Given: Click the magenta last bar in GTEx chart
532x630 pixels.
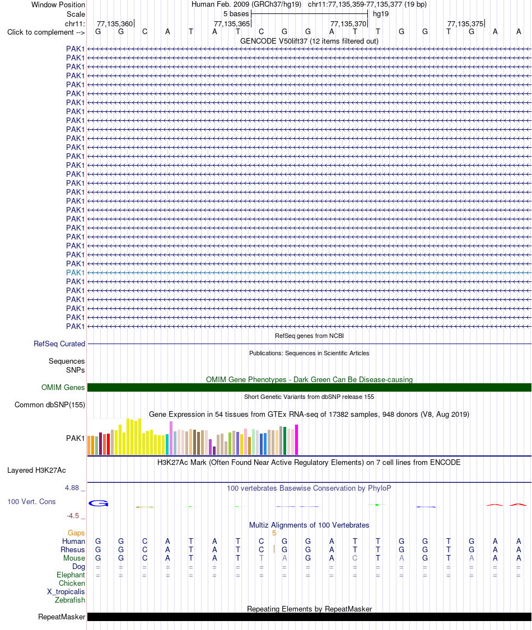Looking at the screenshot, I should [x=296, y=440].
